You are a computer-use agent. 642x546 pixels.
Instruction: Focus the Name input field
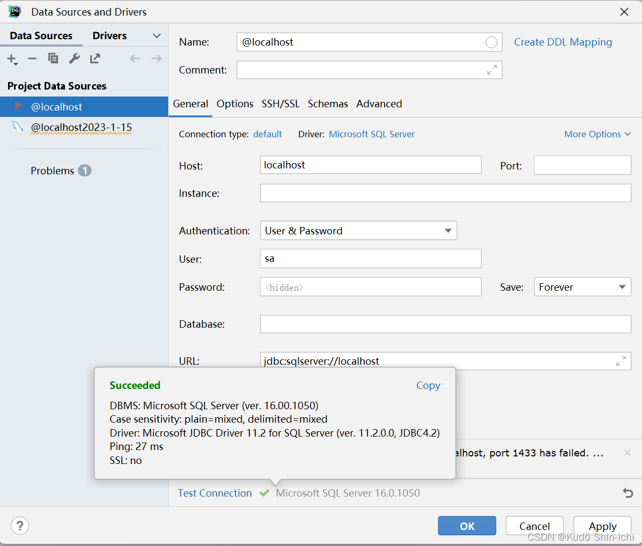point(369,42)
